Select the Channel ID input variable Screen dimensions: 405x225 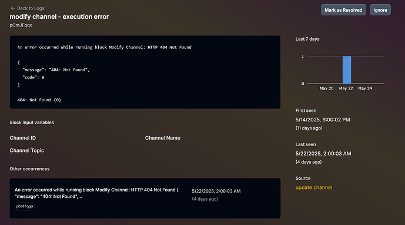(23, 138)
